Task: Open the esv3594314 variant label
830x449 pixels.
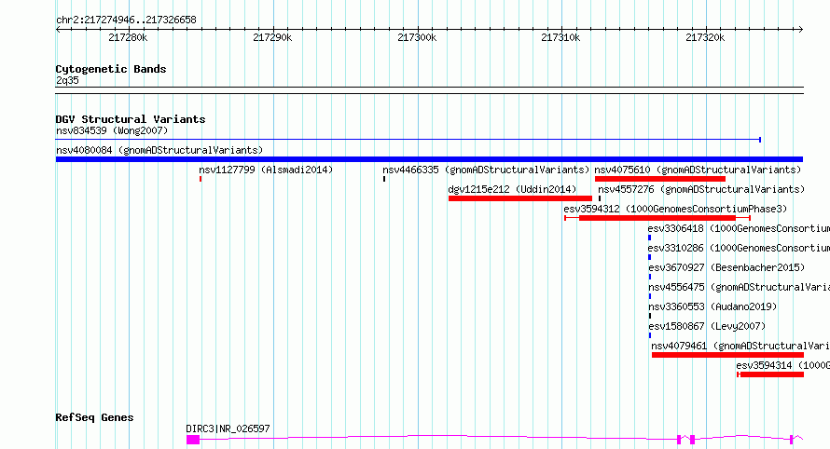Action: 782,365
